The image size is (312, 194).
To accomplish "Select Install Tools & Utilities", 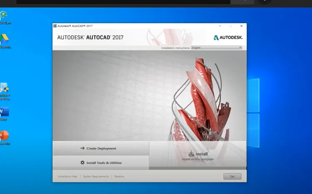I will [x=101, y=163].
